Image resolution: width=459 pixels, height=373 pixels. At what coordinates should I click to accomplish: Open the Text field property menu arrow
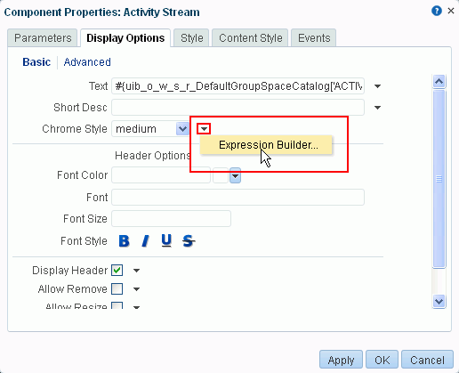tap(377, 86)
